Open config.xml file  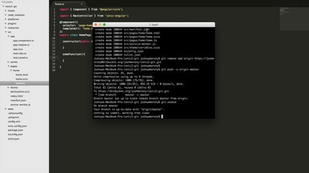tap(14, 122)
